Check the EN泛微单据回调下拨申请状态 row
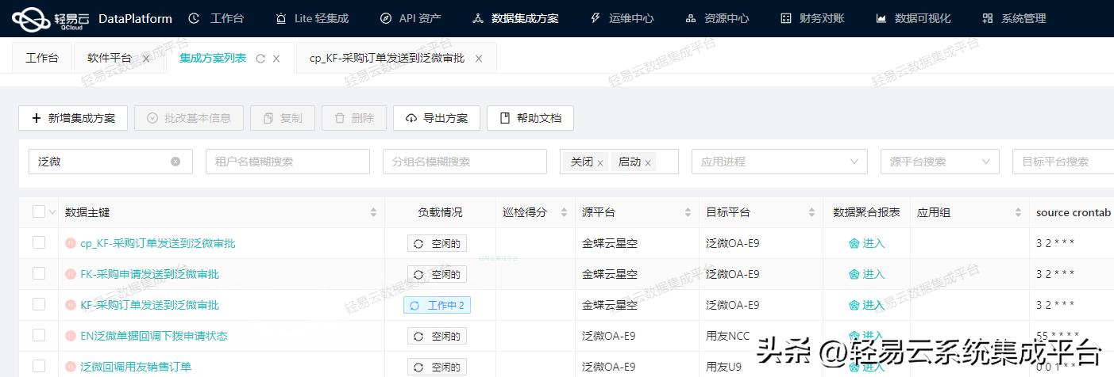 [39, 335]
